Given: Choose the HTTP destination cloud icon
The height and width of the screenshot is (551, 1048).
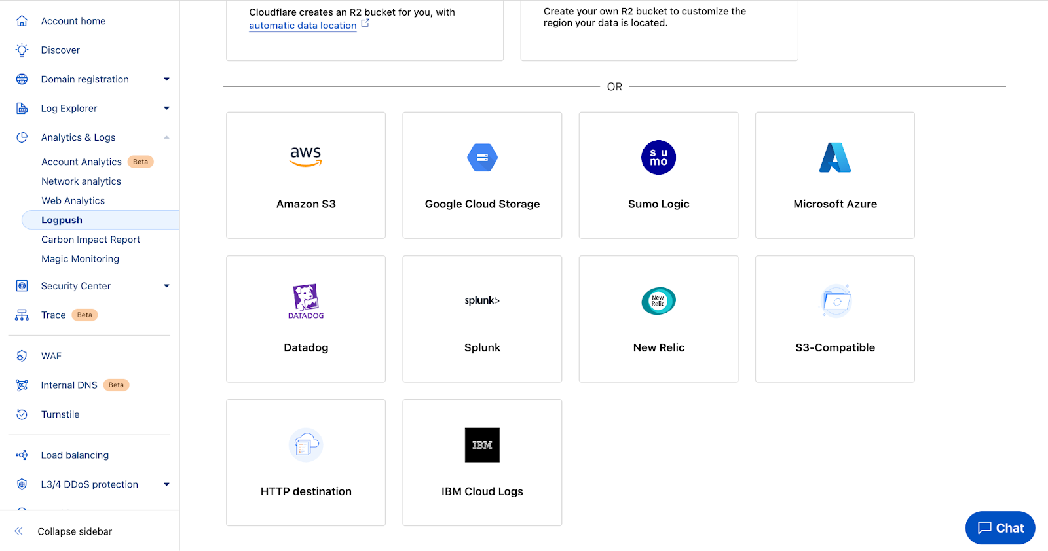Looking at the screenshot, I should click(x=306, y=445).
